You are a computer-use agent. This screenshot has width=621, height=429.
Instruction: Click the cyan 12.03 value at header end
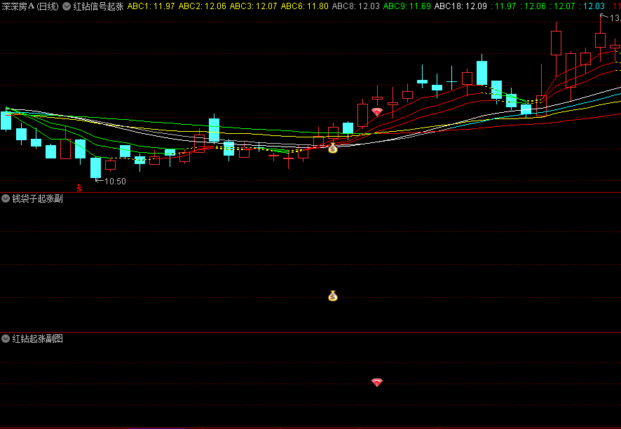[x=592, y=6]
